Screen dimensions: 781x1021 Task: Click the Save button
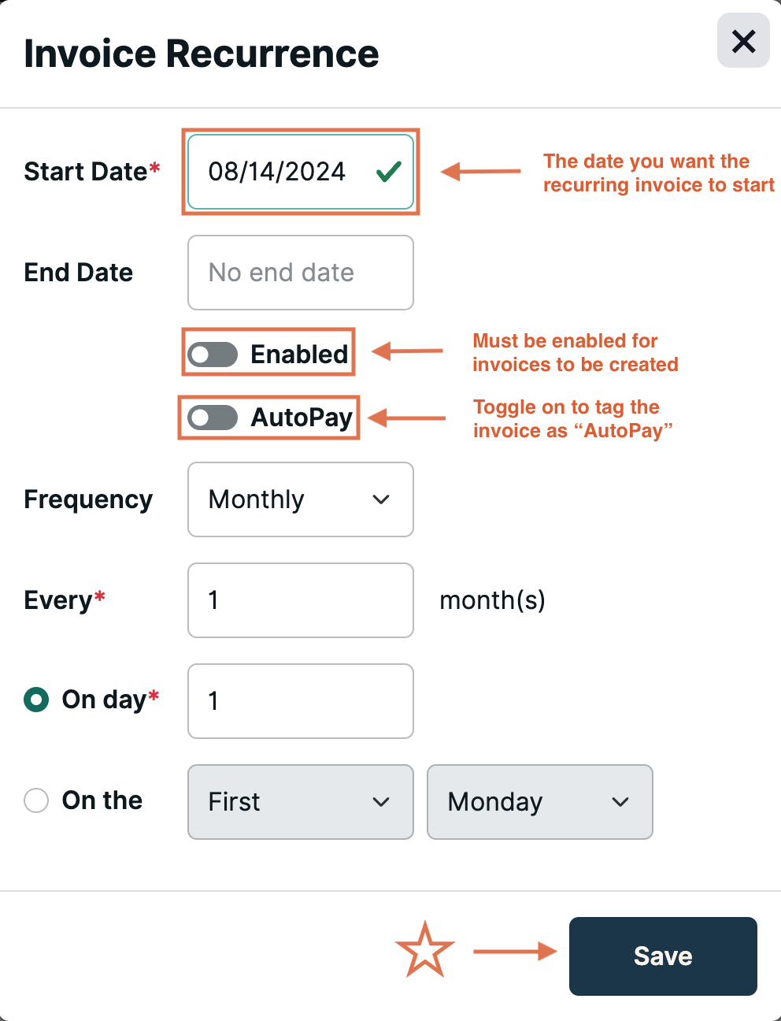pyautogui.click(x=662, y=956)
